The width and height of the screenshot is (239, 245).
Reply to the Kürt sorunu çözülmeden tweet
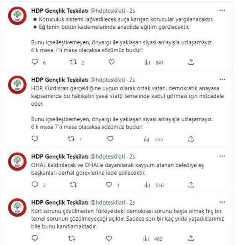35,239
